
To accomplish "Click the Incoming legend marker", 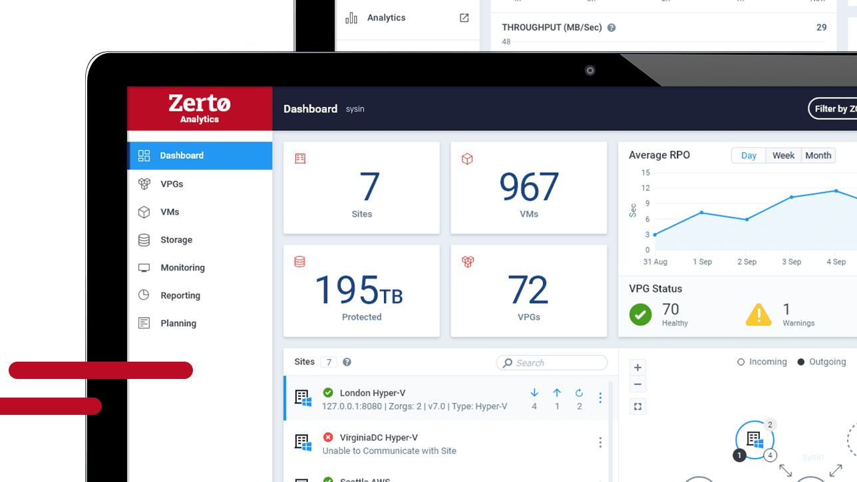I will click(x=741, y=362).
